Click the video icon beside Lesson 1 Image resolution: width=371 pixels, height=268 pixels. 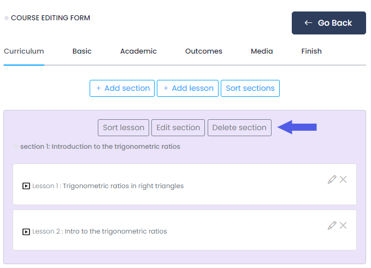tap(26, 186)
